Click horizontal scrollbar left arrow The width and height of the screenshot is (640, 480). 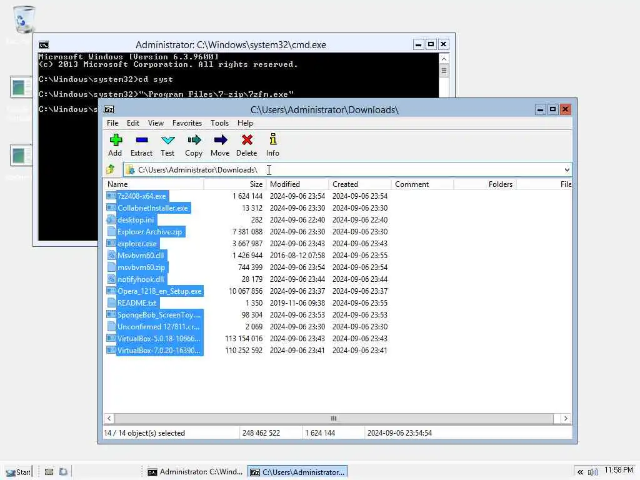109,418
